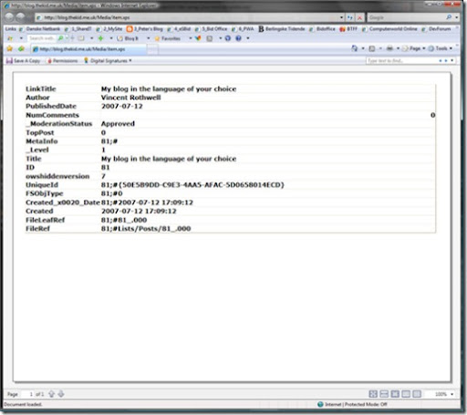Select the third page layout view icon
This screenshot has height=415, width=467.
coord(395,394)
